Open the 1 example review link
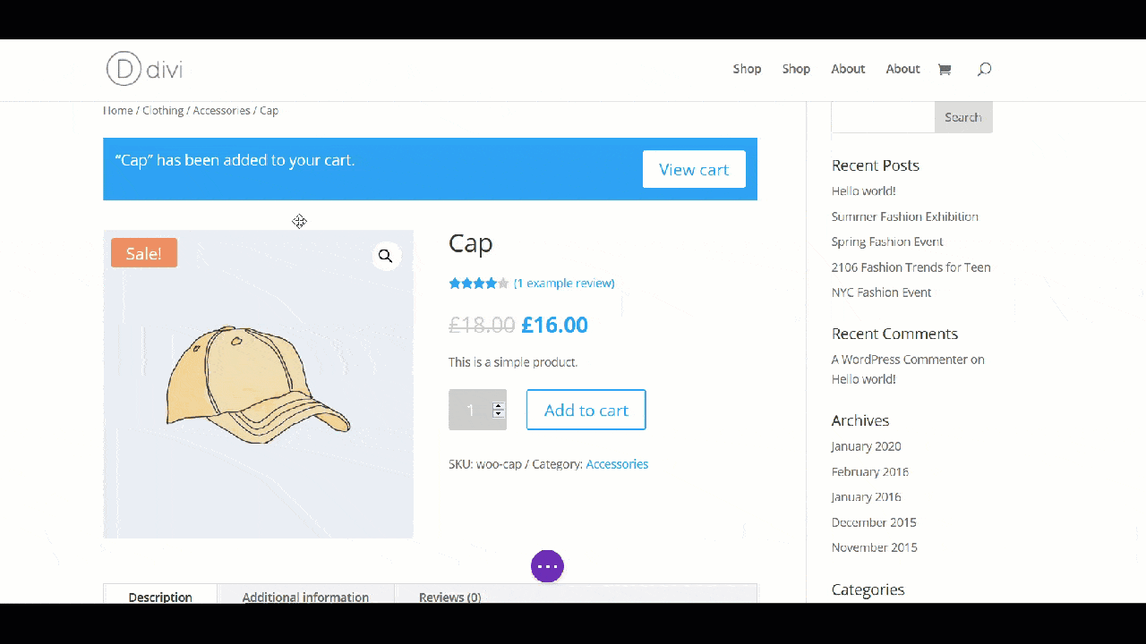 [x=564, y=284]
